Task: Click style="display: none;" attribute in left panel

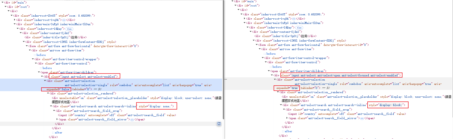Action: [x=156, y=106]
